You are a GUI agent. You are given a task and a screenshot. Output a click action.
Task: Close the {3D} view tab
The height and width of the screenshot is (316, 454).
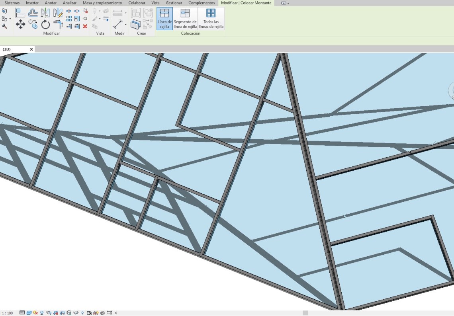pyautogui.click(x=31, y=49)
